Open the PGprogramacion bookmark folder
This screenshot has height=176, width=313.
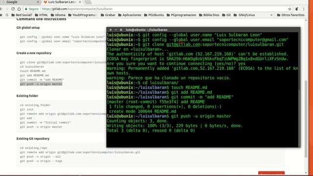tap(181, 15)
